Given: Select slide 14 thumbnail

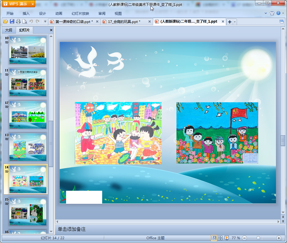Looking at the screenshot, I should [28, 179].
